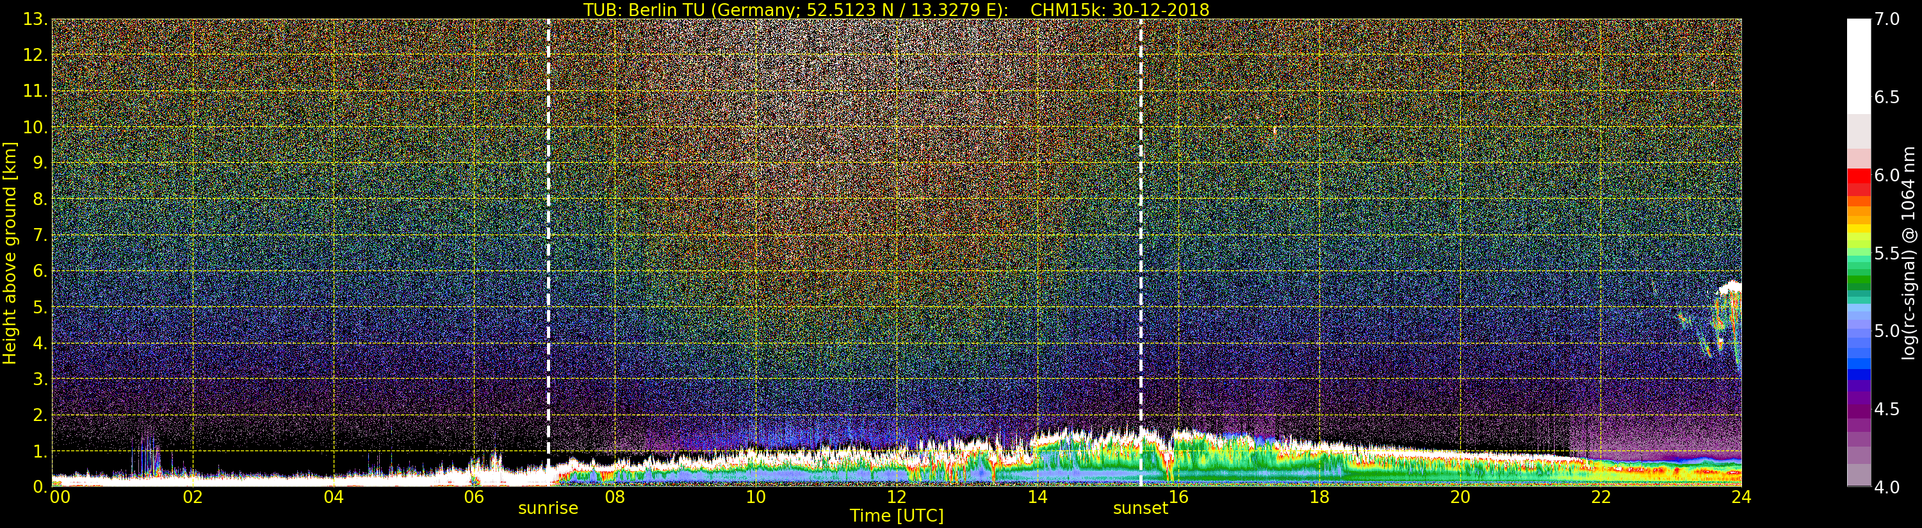Screen dimensions: 1922x528
Task: Click the '9.' height axis tick label
Action: (40, 163)
